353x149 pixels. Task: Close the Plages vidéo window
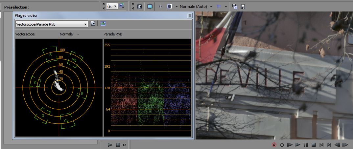(x=190, y=15)
